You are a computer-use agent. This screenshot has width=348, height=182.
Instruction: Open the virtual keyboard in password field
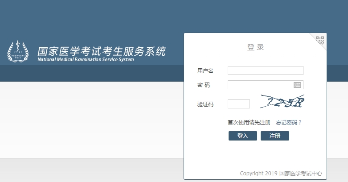pyautogui.click(x=297, y=85)
